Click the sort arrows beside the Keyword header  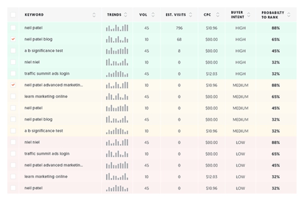coord(94,15)
